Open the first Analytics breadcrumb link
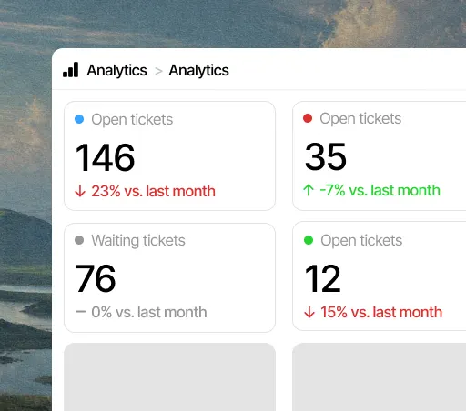This screenshot has height=411, width=466. click(116, 71)
